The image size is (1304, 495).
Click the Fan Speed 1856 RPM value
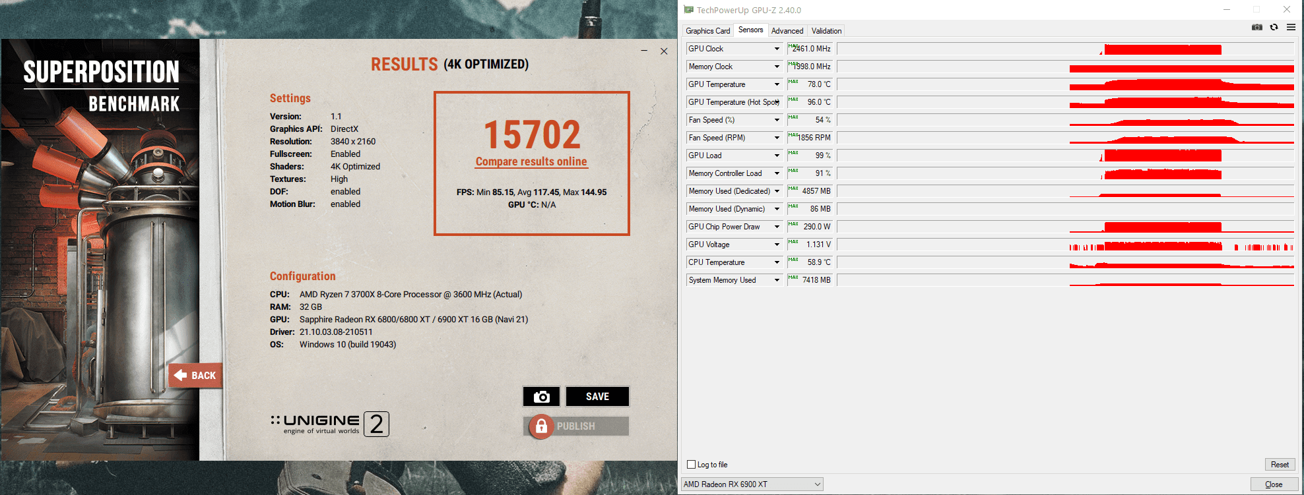[x=810, y=138]
